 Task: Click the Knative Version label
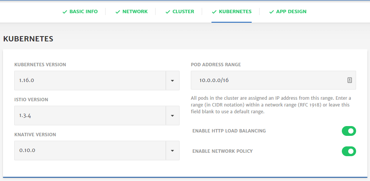[35, 134]
